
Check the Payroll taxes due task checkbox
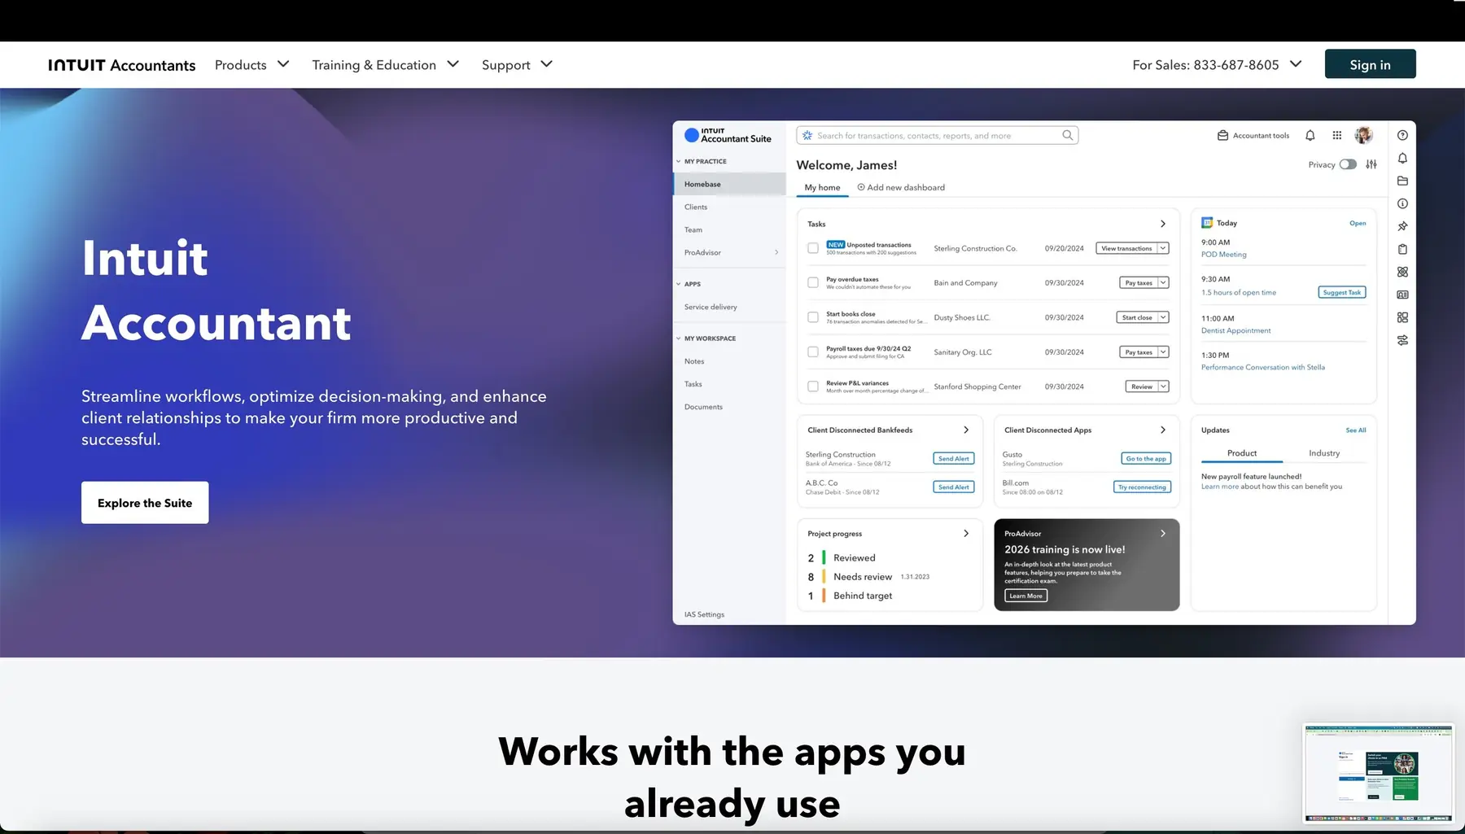pyautogui.click(x=813, y=352)
